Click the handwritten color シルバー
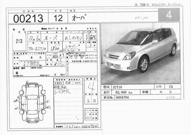The image size is (191, 135). [71, 47]
